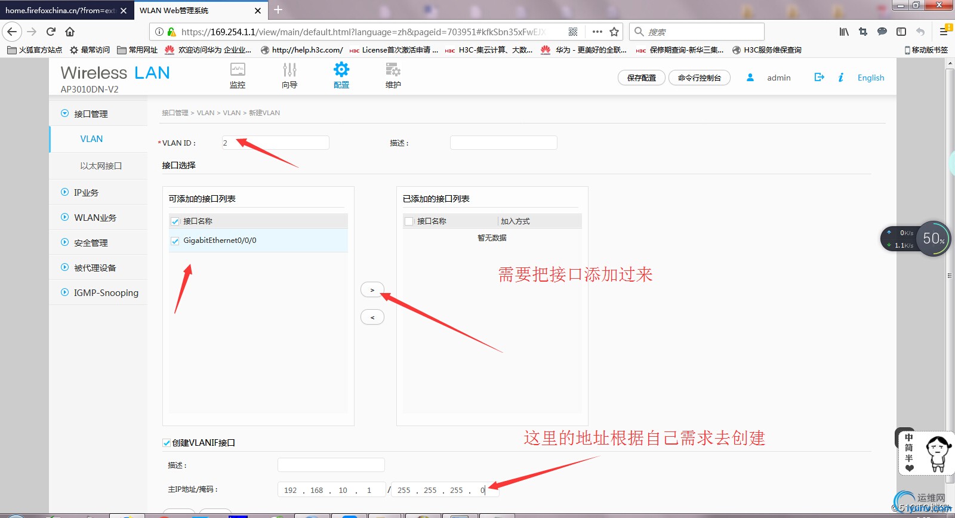Open a new browser tab
This screenshot has height=518, width=955.
click(x=278, y=10)
